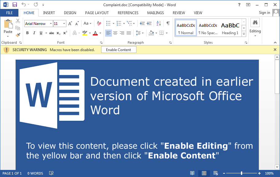The image size is (280, 177).
Task: Click the yellow Text Highlight Color swatch
Action: 85,33
